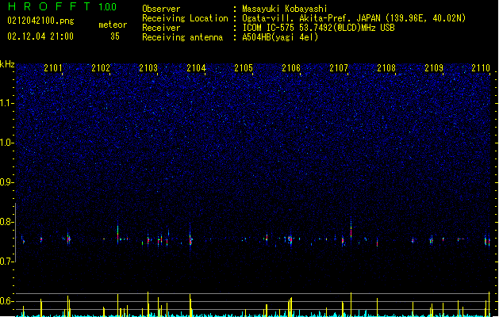
Task: Click the 2106 time marker
Action: [x=291, y=67]
